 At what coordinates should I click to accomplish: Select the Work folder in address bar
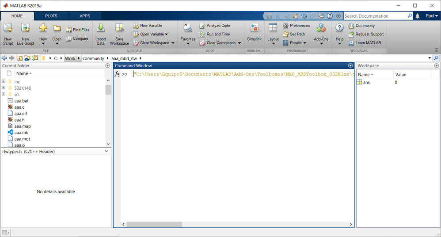[70, 58]
